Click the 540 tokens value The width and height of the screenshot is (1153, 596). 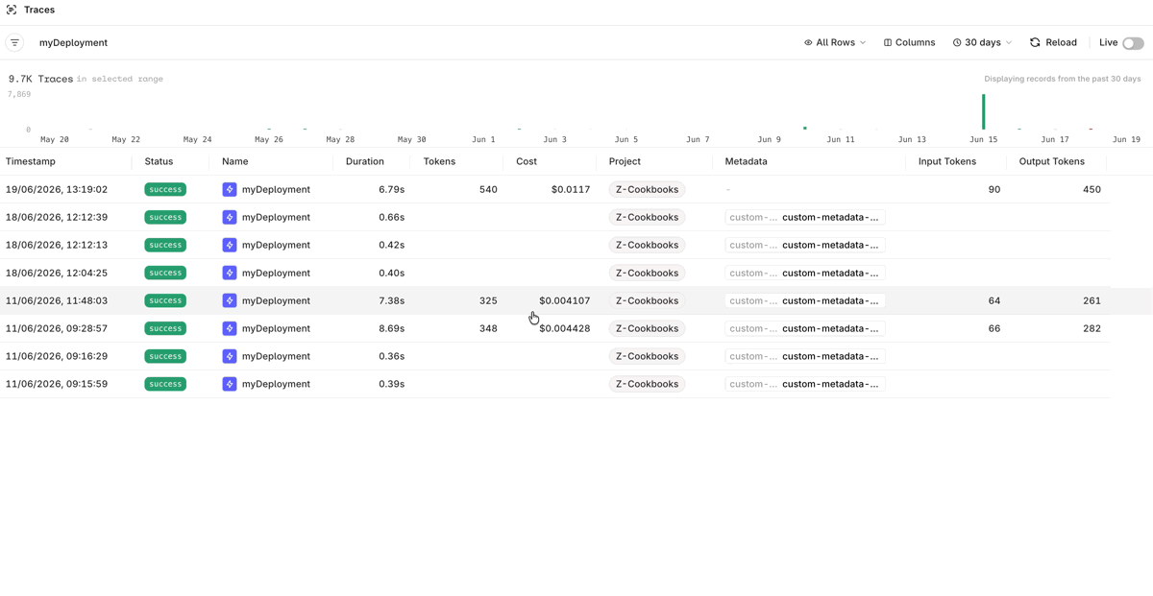pos(488,190)
